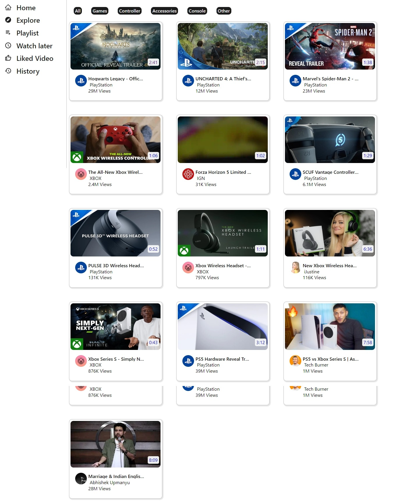The height and width of the screenshot is (501, 398).
Task: Click the title 'The All-New Xbox Wirel...'
Action: 115,172
